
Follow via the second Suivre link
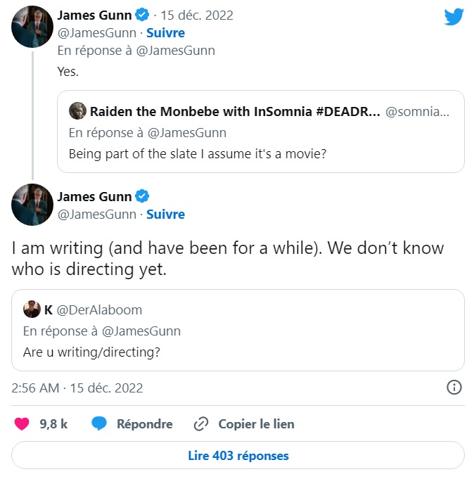165,215
